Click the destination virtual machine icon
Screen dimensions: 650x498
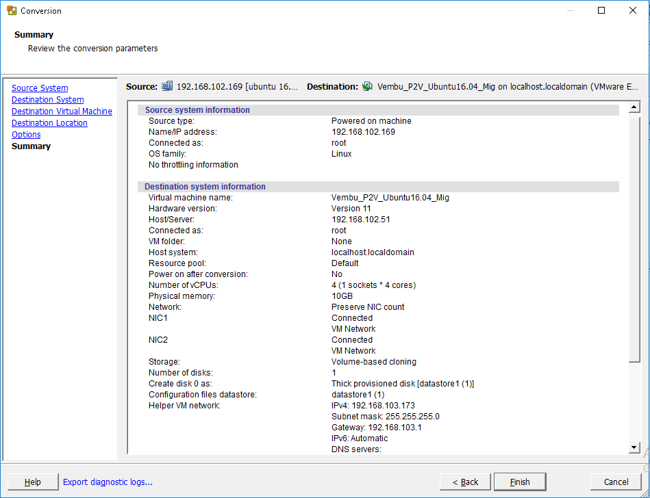(x=367, y=86)
